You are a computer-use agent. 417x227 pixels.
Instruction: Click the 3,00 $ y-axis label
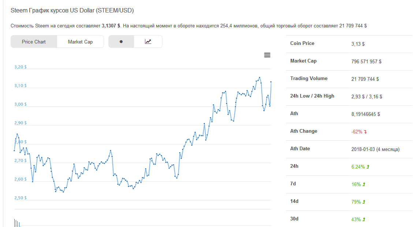coord(21,104)
